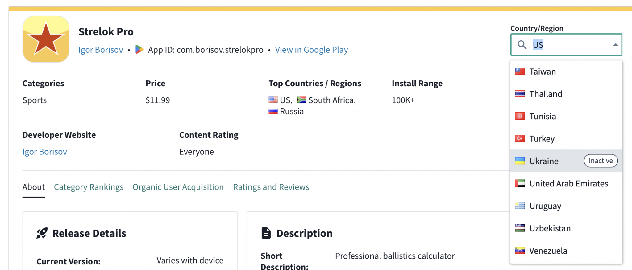632x270 pixels.
Task: Click the Taiwan flag icon
Action: pos(520,72)
